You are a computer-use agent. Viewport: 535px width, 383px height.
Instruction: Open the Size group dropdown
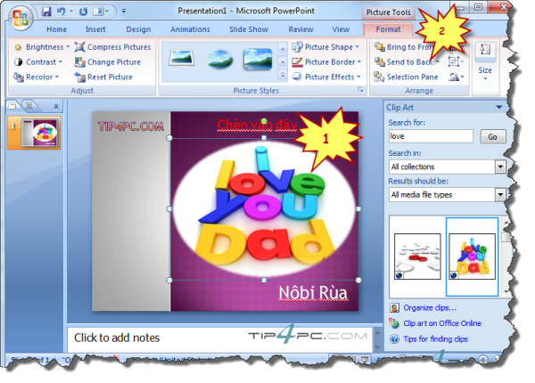pyautogui.click(x=485, y=62)
